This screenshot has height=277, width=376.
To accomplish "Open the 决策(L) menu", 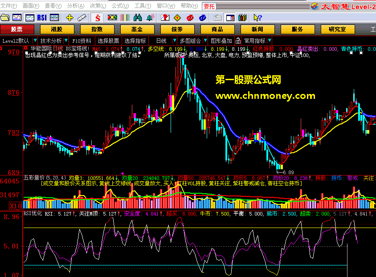I will coord(98,6).
